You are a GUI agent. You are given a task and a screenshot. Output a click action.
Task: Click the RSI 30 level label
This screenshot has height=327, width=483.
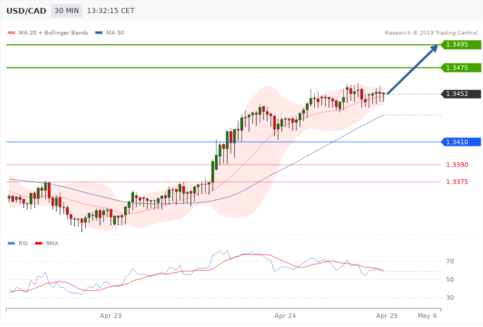pyautogui.click(x=450, y=297)
